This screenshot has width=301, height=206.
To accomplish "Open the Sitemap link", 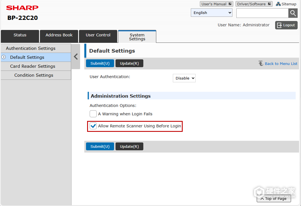I will pyautogui.click(x=286, y=4).
